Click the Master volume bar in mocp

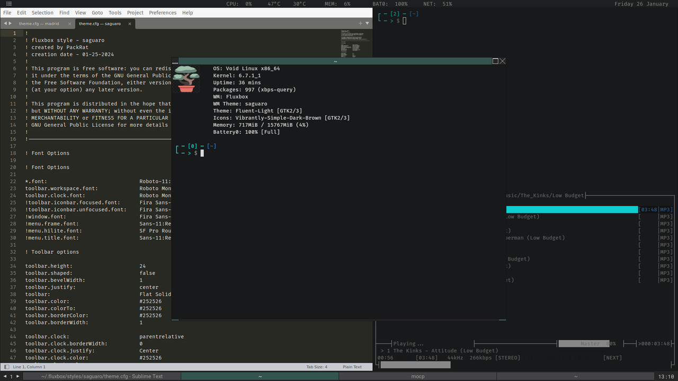pyautogui.click(x=585, y=343)
